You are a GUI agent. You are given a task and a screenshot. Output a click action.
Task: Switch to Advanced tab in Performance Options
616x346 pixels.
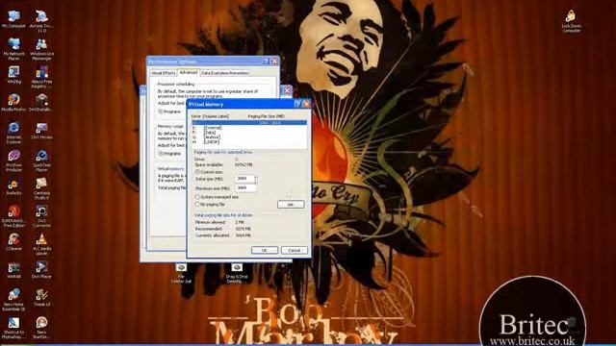coord(189,73)
